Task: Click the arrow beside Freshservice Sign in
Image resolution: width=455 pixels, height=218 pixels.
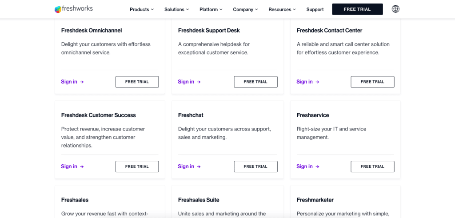Action: click(x=318, y=166)
